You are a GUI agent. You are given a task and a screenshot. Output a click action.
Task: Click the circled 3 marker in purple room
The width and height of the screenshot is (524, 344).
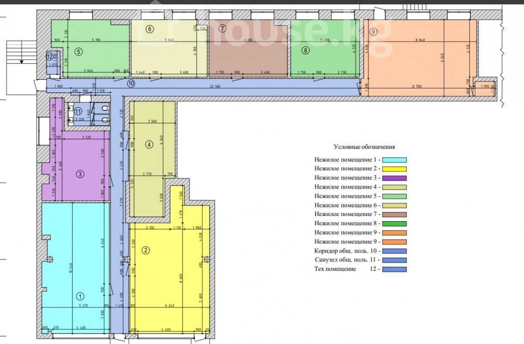[80, 174]
